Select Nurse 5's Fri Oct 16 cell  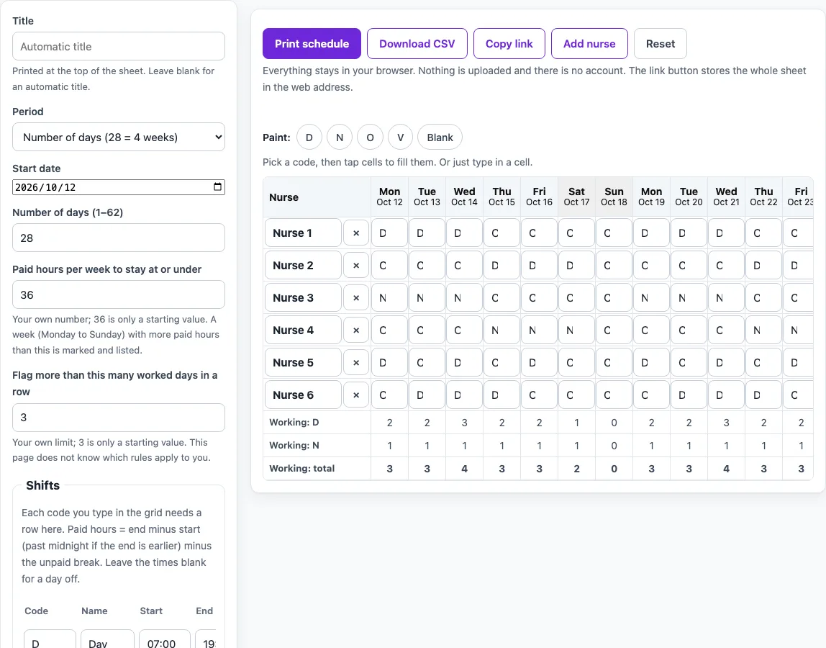click(539, 363)
